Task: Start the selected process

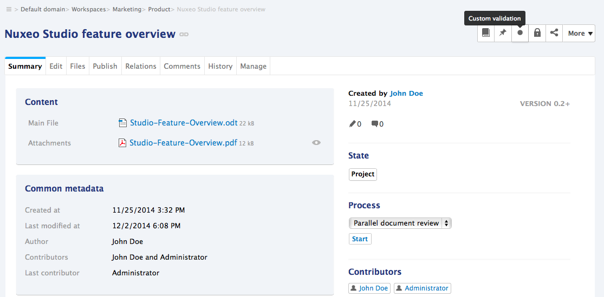Action: 360,239
